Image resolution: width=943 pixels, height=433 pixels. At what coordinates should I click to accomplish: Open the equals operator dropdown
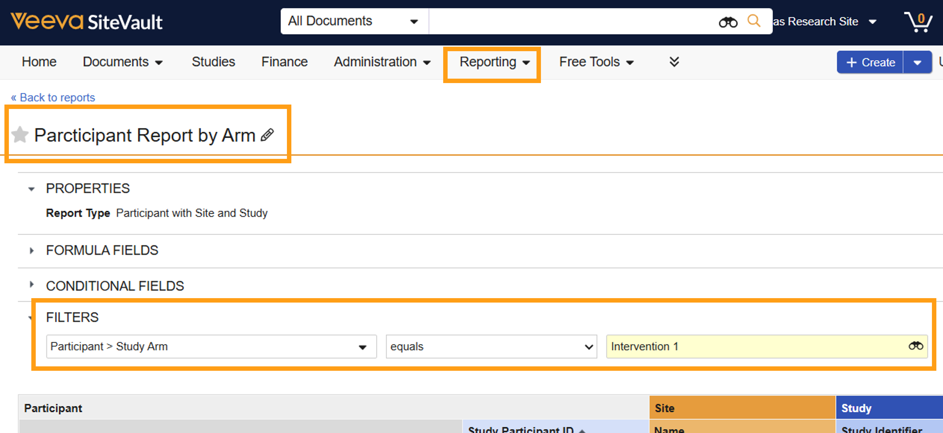coord(491,346)
